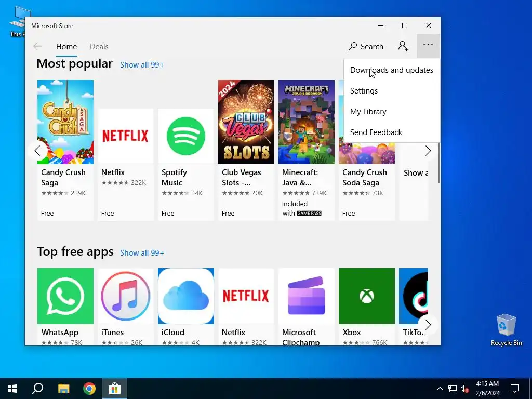
Task: Open the TikTok app icon
Action: 413,296
